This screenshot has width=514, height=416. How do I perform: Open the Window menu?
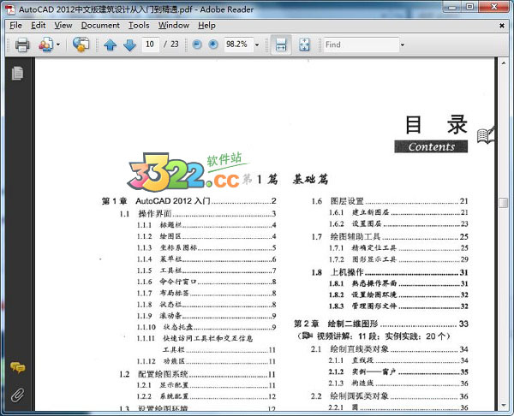(174, 25)
